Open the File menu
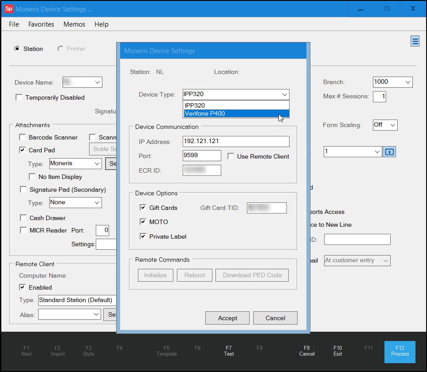 [14, 24]
